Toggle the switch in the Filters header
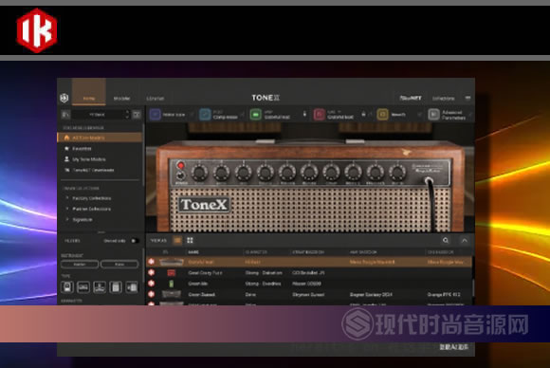 coord(135,241)
